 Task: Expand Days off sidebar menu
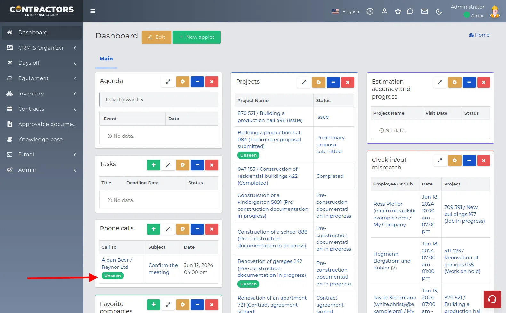pyautogui.click(x=42, y=63)
